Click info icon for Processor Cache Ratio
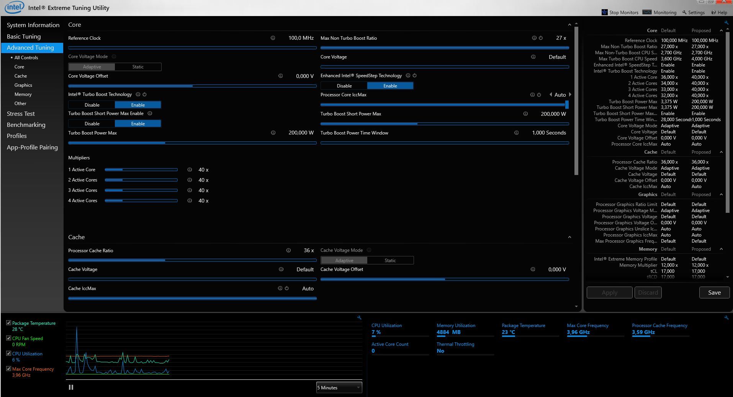 pos(289,250)
